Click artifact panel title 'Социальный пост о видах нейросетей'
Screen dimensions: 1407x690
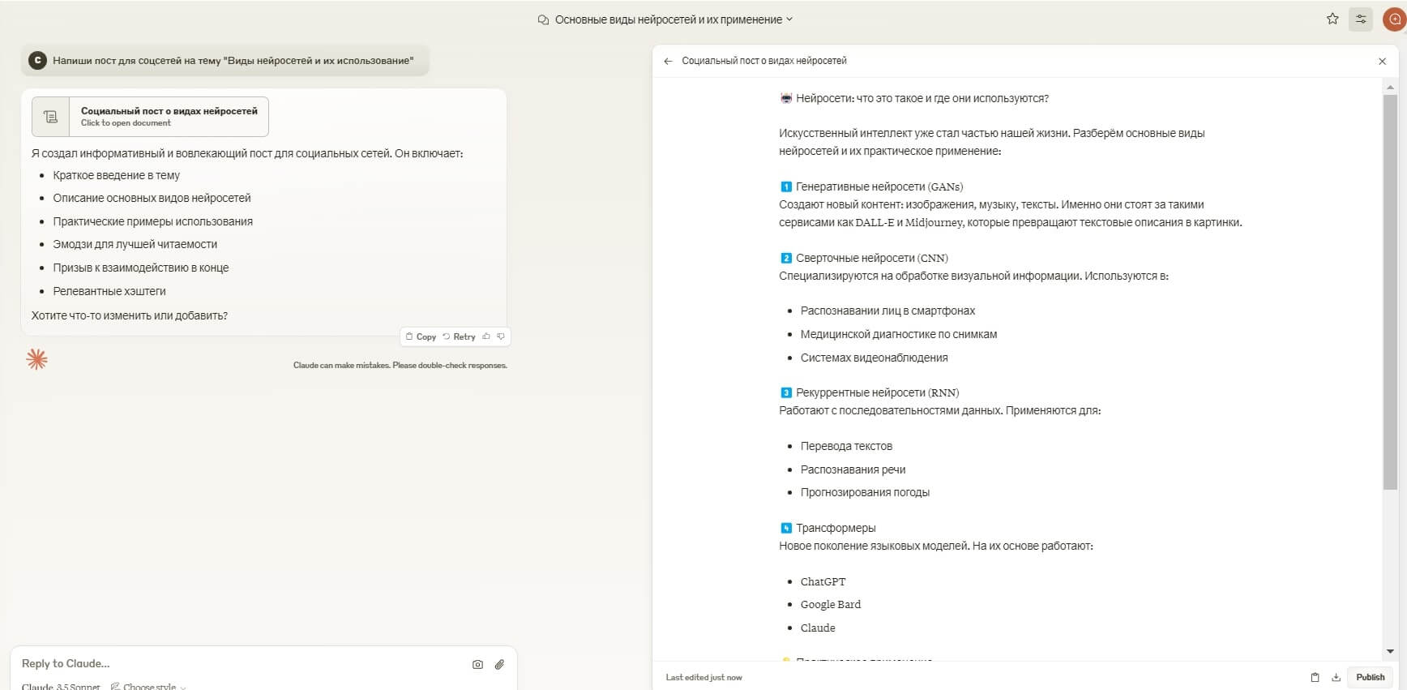point(764,61)
